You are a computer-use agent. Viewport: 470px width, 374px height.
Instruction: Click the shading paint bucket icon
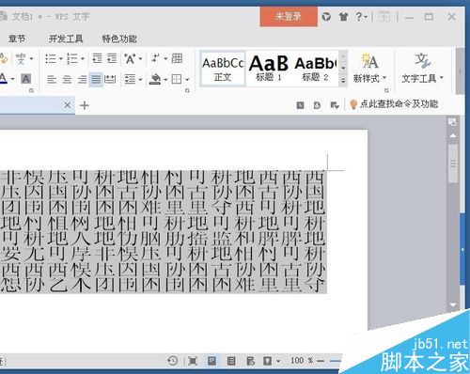[155, 79]
